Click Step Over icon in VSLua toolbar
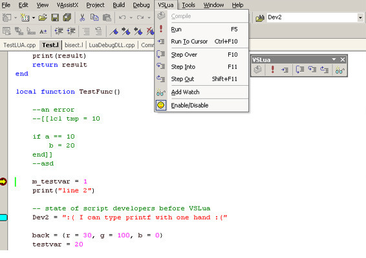 (299, 70)
